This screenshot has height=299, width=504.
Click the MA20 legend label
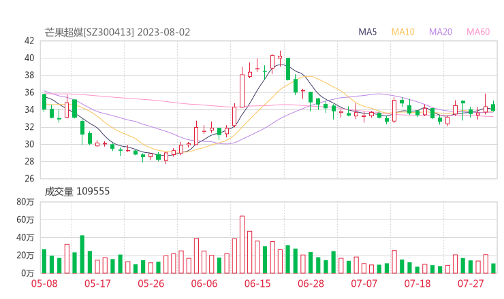point(441,32)
